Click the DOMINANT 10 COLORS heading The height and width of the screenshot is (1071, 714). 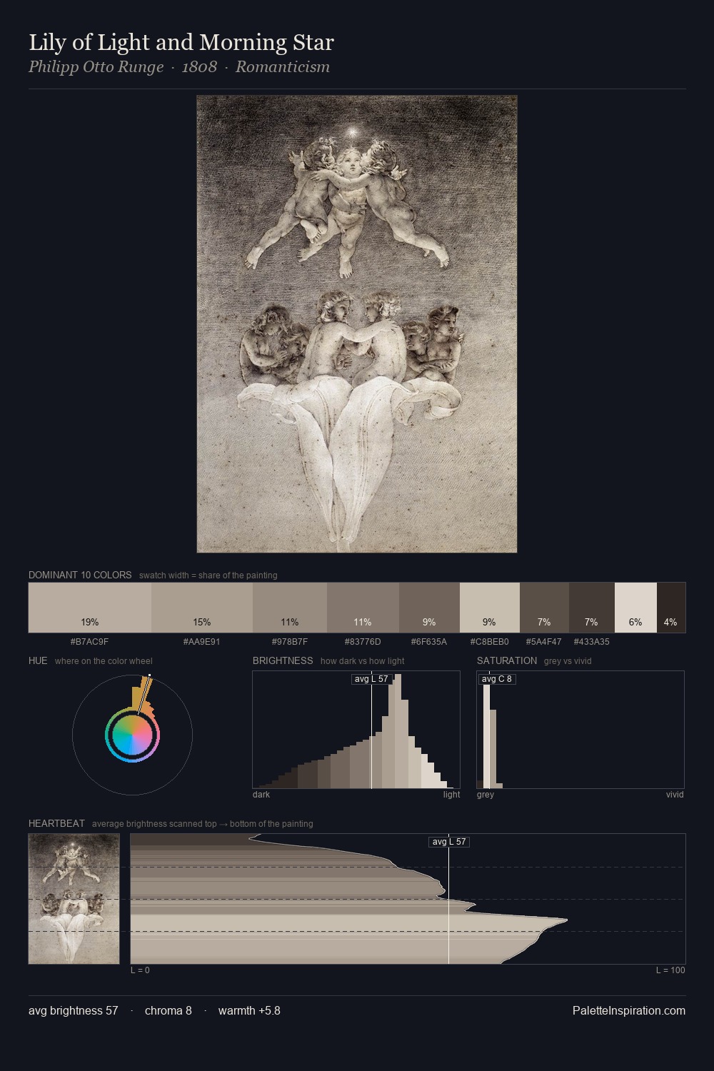[x=80, y=575]
